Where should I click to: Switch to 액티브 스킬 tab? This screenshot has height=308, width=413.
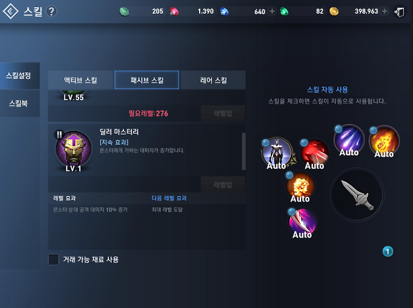click(x=81, y=80)
